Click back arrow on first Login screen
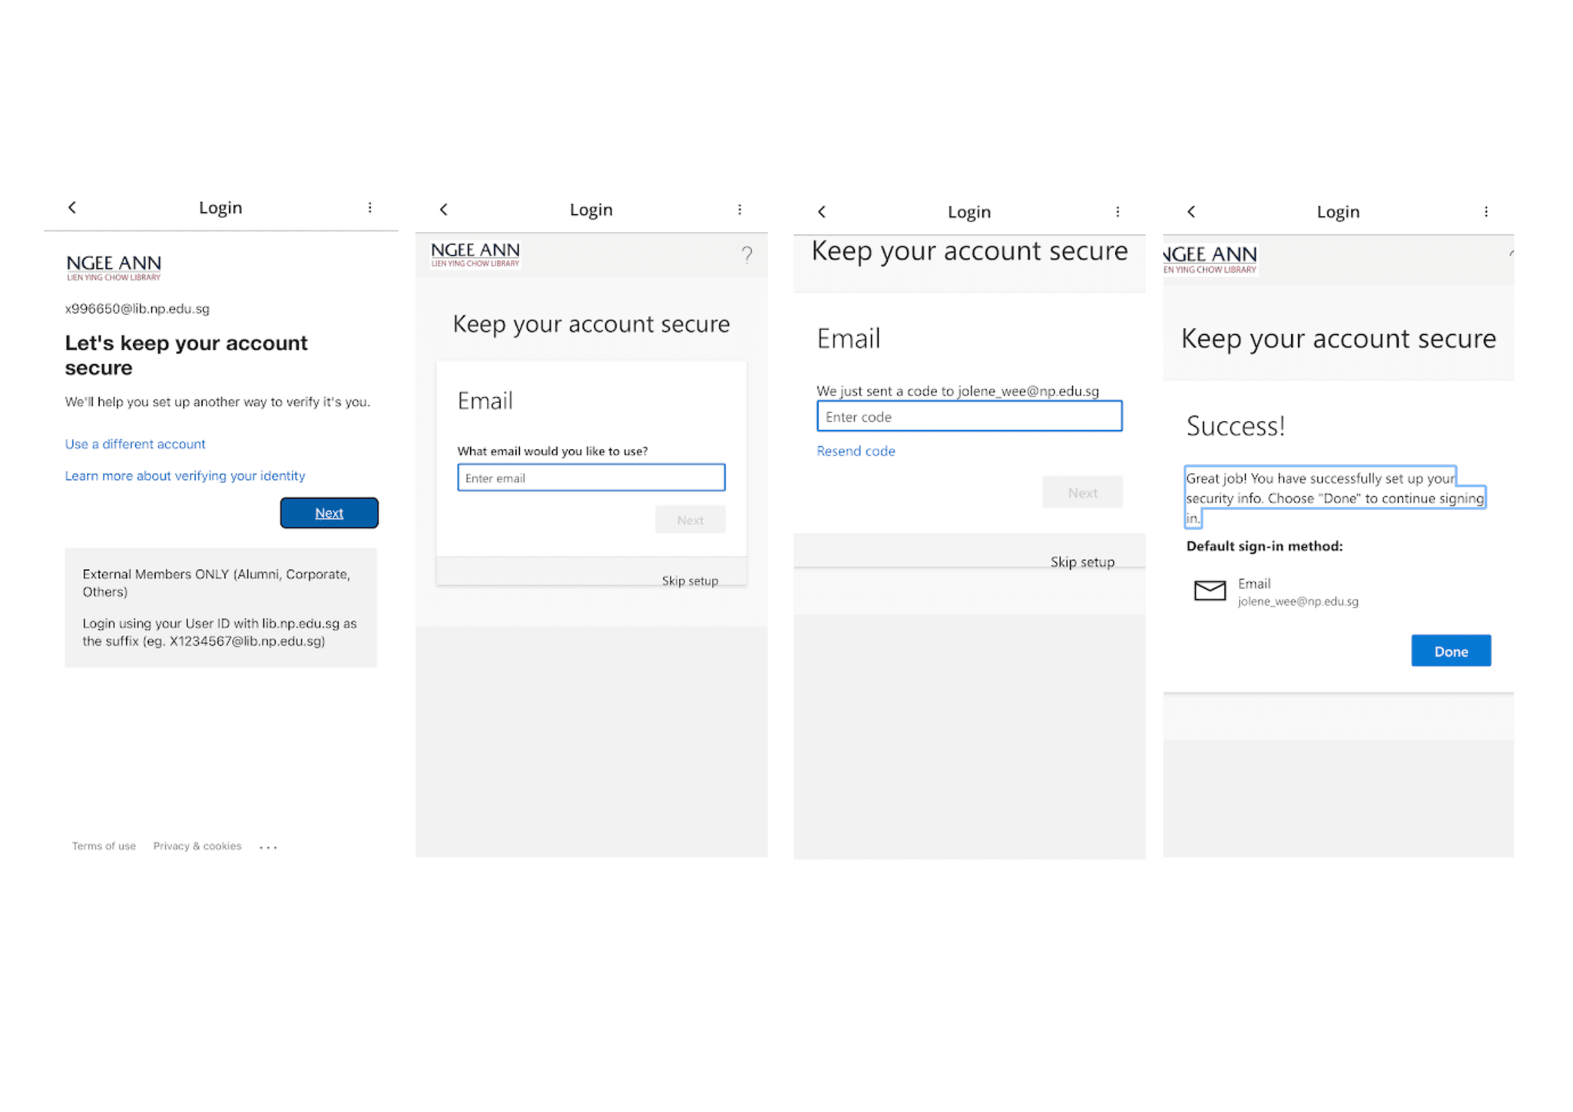 coord(72,207)
